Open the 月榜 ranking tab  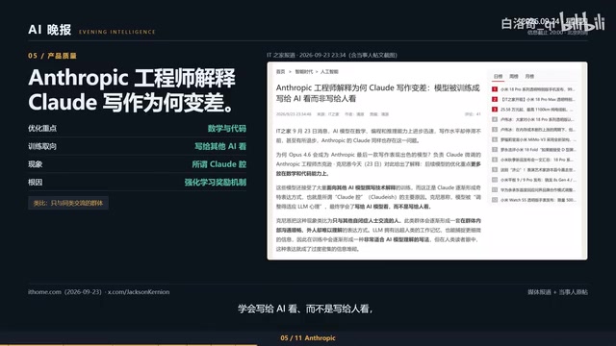[x=529, y=76]
